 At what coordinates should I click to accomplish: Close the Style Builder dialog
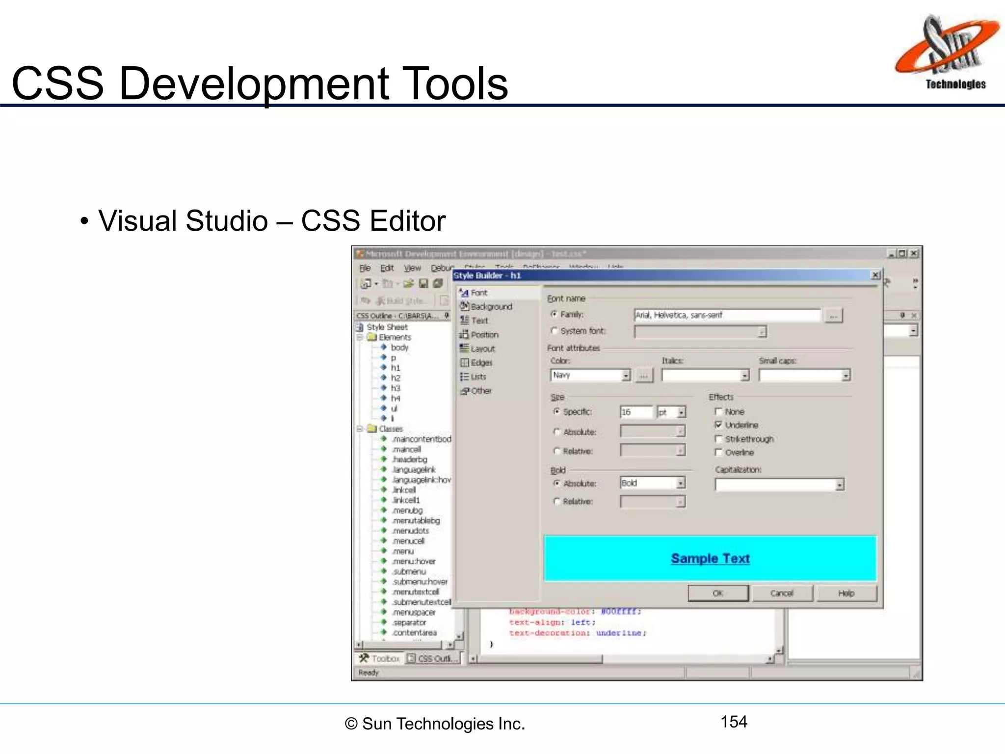click(875, 275)
